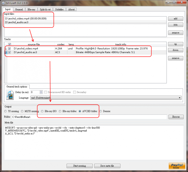The image size is (188, 172).
Task: Close the tsMuxeR window
Action: pyautogui.click(x=182, y=2)
